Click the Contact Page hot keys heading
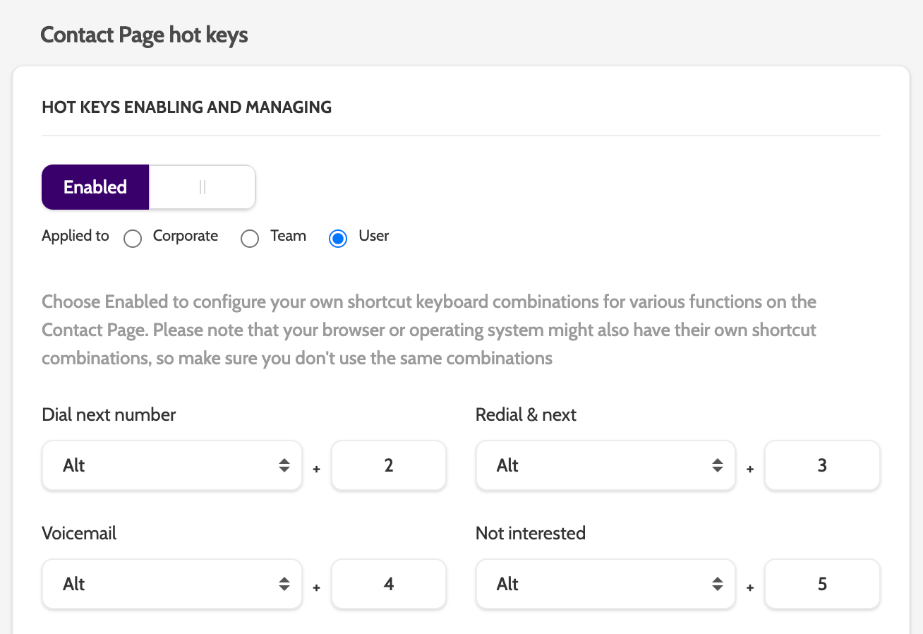Image resolution: width=923 pixels, height=634 pixels. tap(144, 35)
